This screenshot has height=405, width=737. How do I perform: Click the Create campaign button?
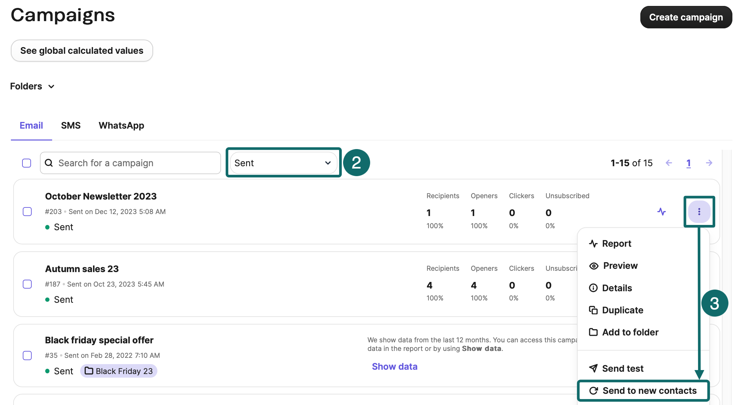[x=686, y=17]
